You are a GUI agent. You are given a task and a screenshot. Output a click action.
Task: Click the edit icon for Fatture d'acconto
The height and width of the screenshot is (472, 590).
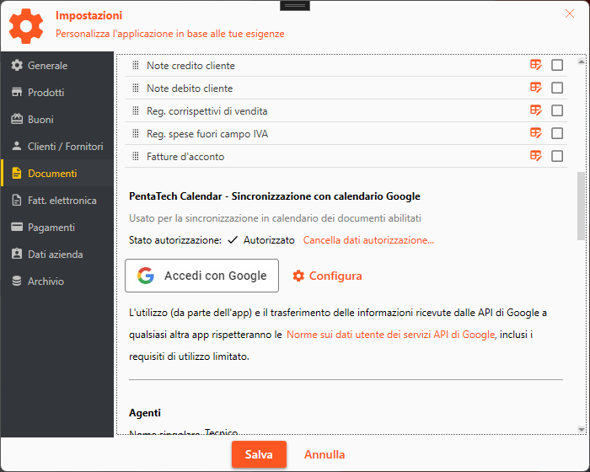(x=536, y=156)
